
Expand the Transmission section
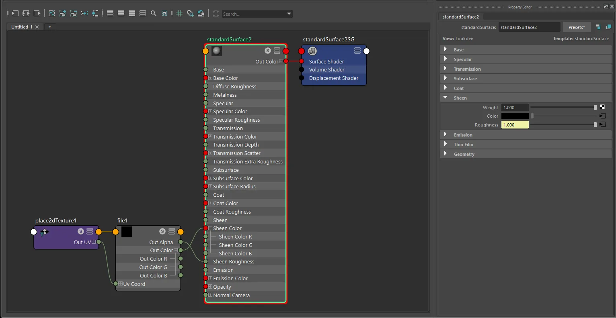[445, 69]
